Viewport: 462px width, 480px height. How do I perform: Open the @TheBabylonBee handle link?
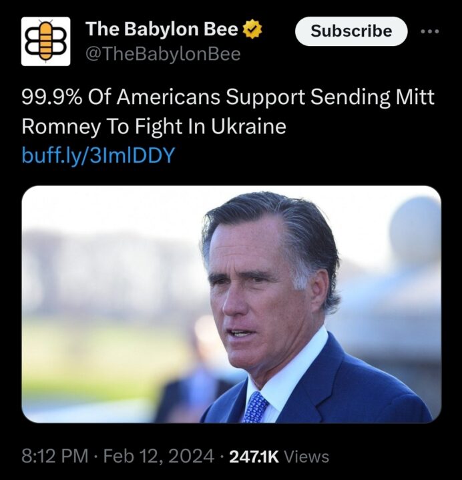(x=162, y=55)
